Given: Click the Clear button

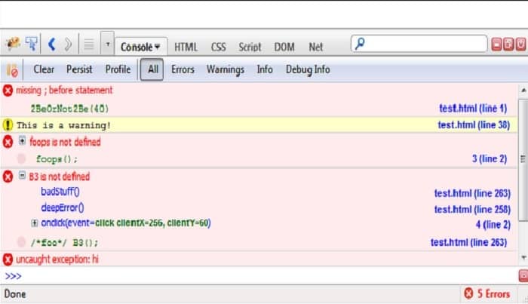Looking at the screenshot, I should (x=44, y=69).
